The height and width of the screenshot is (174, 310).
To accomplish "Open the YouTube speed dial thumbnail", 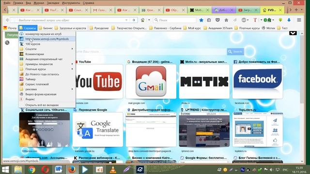I will [x=99, y=81].
